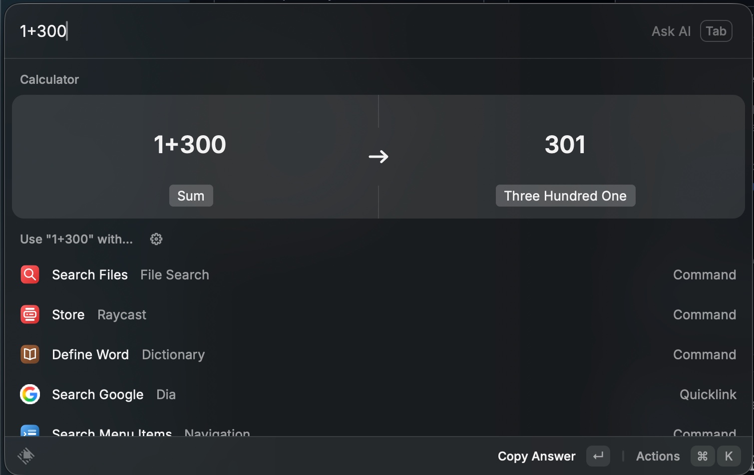Click the blue Search Menu Items icon
The image size is (754, 475).
pos(30,431)
